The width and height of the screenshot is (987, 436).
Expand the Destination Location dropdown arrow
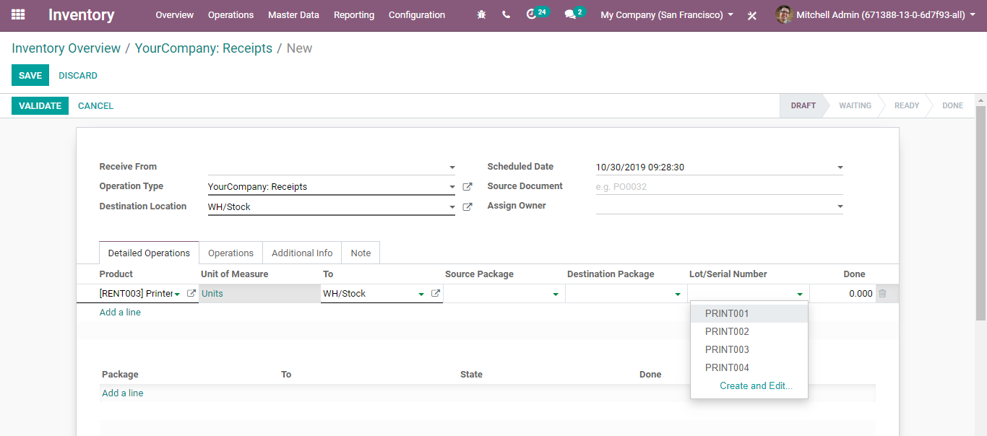[452, 207]
